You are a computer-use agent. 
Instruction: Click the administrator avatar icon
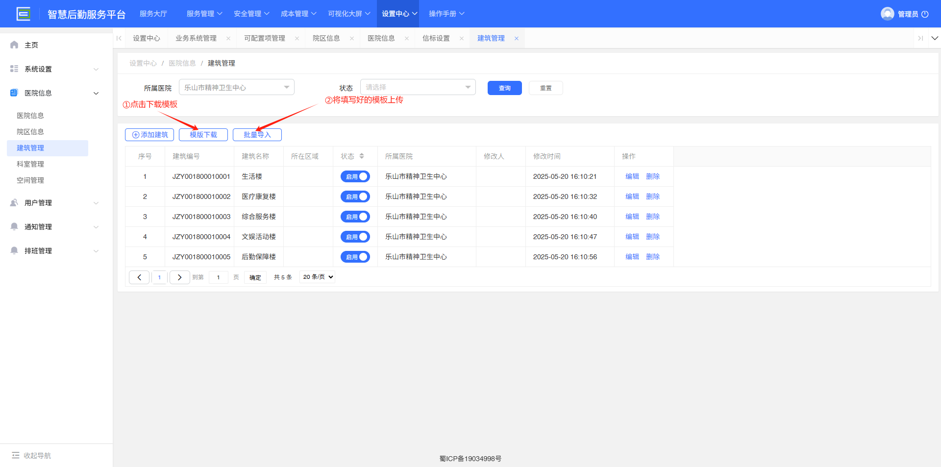coord(887,14)
